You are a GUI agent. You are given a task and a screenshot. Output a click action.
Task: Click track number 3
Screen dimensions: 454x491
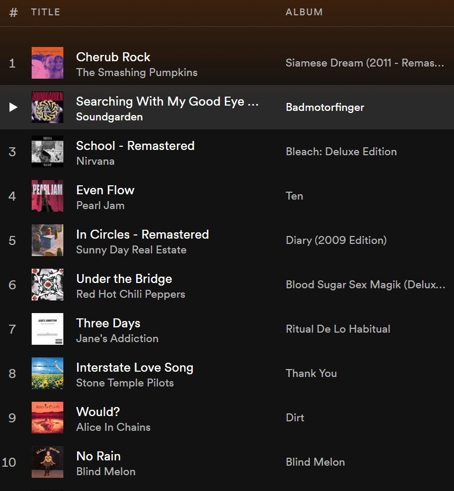point(12,152)
